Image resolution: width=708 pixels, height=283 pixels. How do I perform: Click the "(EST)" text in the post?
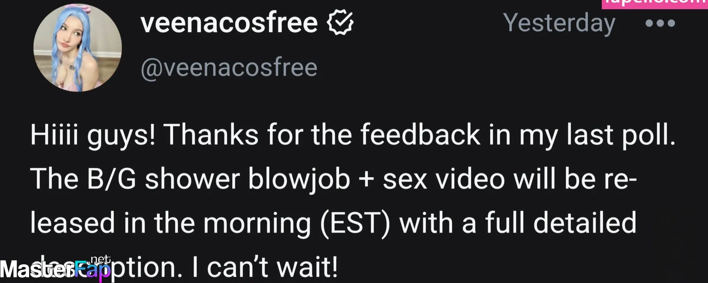pyautogui.click(x=355, y=223)
